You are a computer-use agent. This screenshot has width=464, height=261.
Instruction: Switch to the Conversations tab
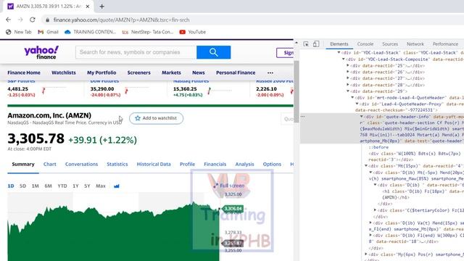81,165
